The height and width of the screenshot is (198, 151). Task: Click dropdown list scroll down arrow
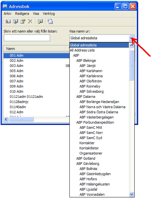point(132,194)
